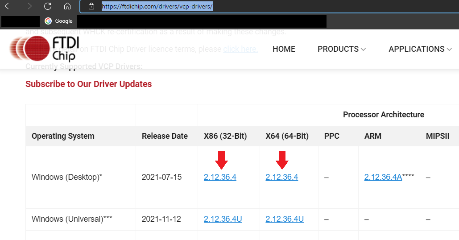459x240 pixels.
Task: Download Windows Universal X64 driver 2.12.36.4U
Action: point(285,219)
